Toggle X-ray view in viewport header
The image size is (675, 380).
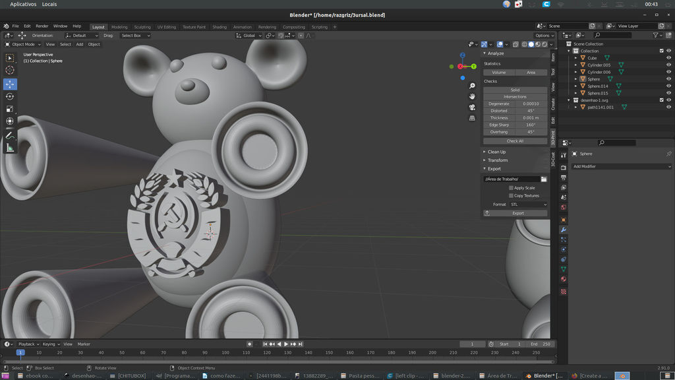[515, 44]
